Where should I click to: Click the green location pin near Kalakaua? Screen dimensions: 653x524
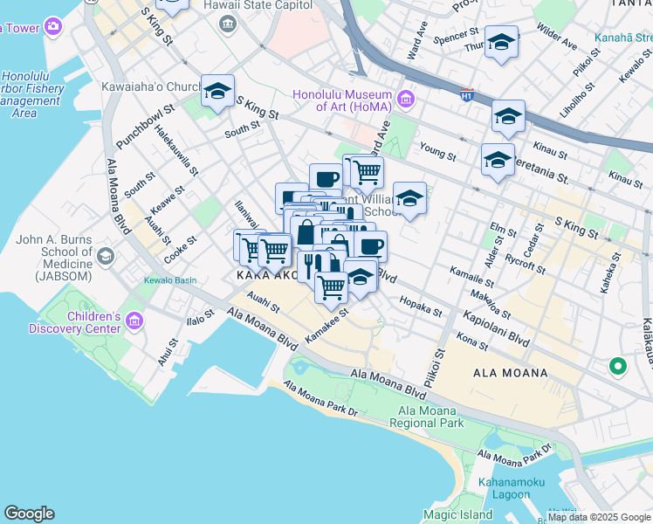click(618, 368)
